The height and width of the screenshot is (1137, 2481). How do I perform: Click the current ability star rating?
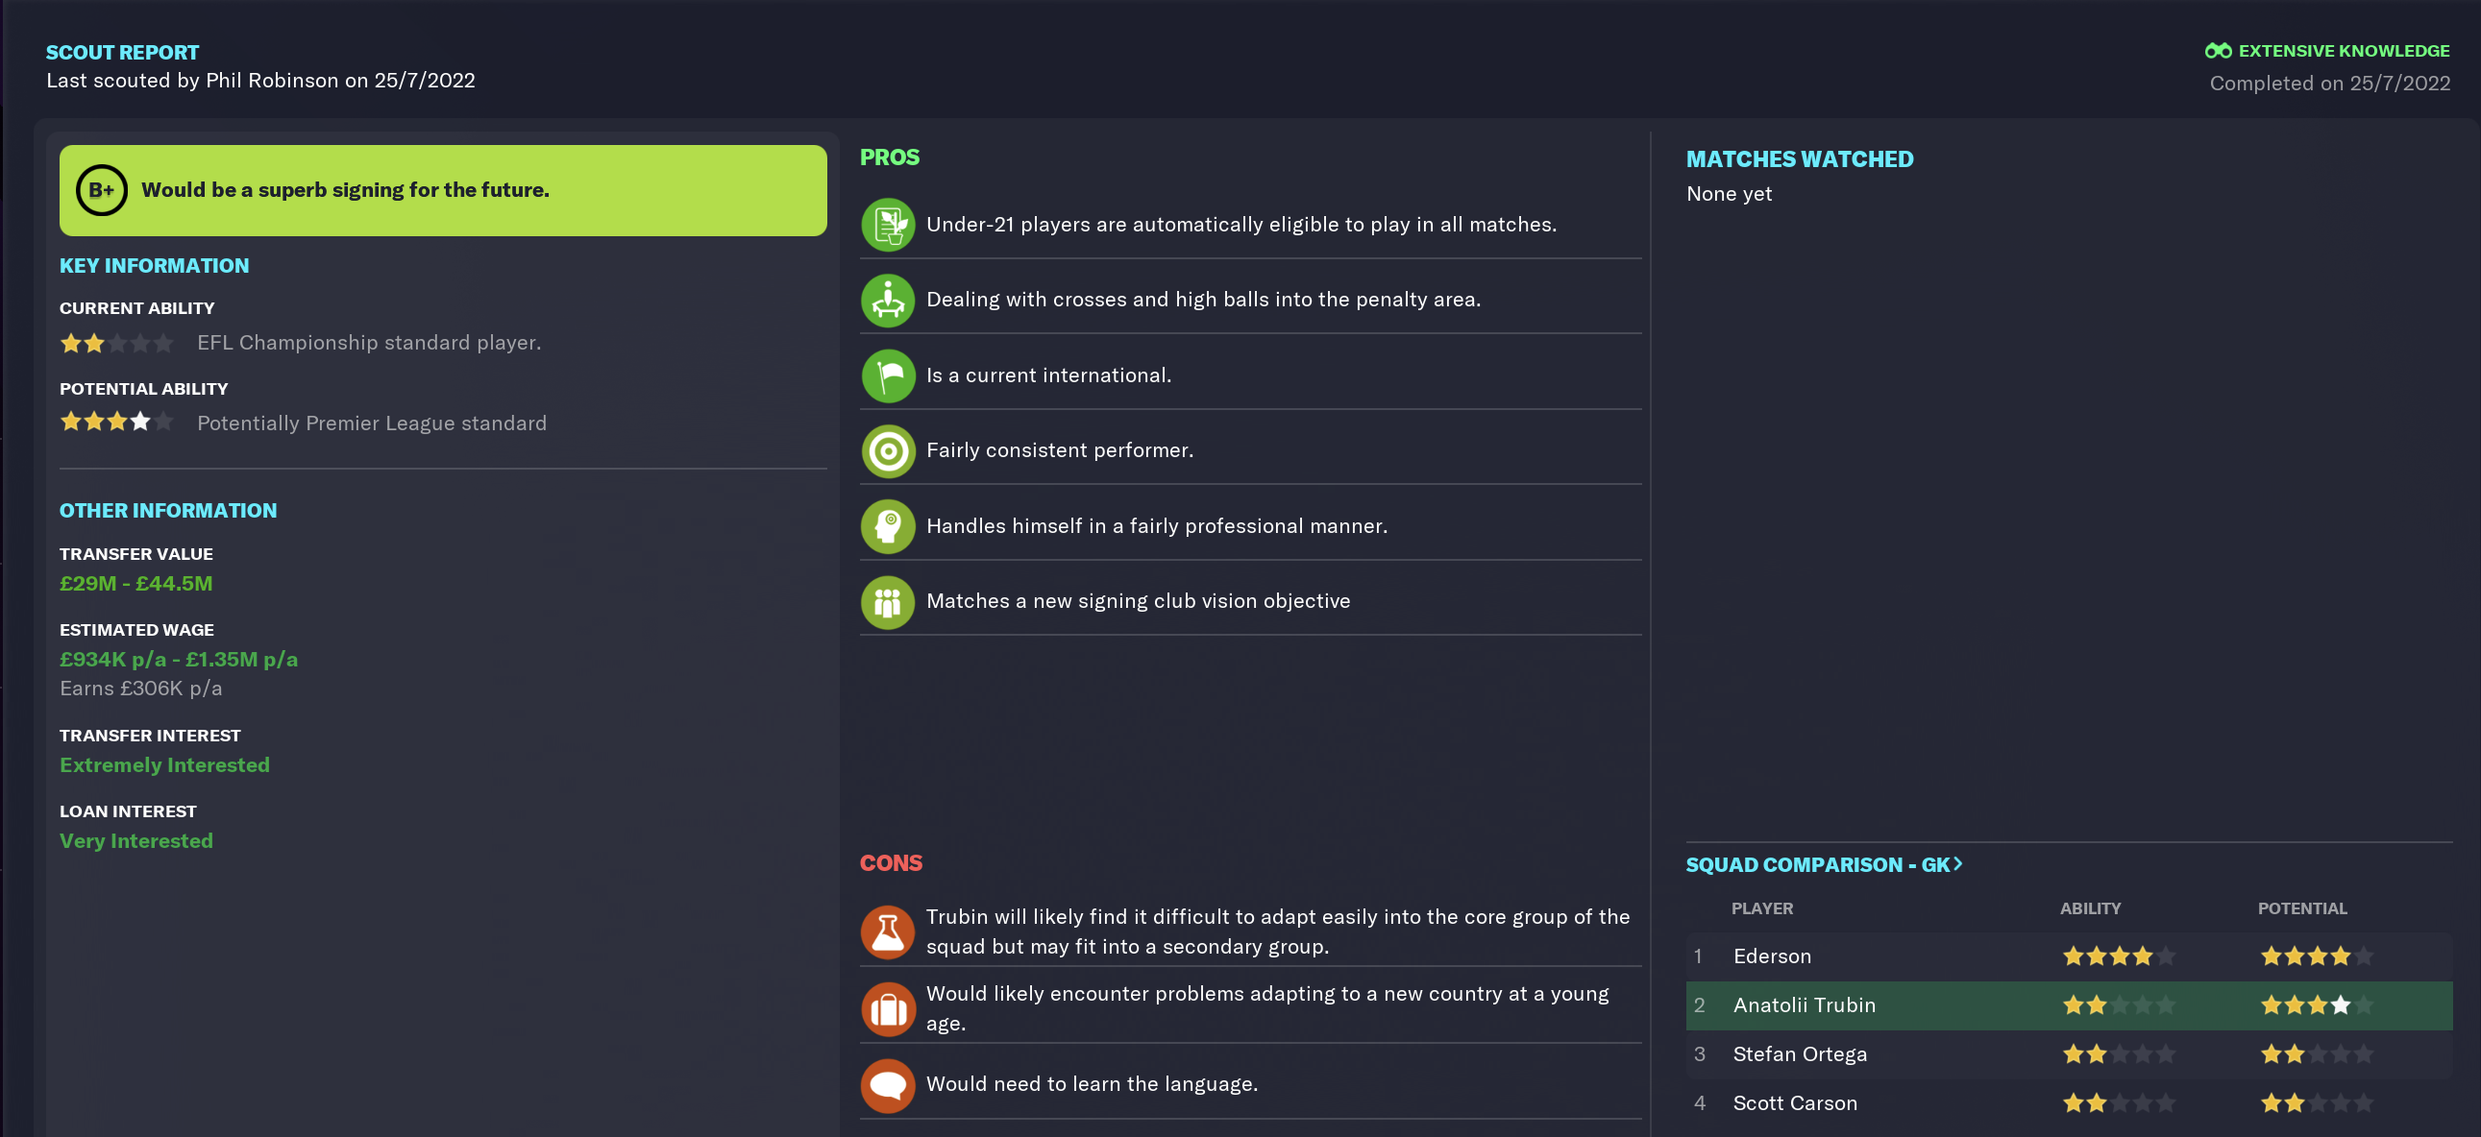pos(116,343)
